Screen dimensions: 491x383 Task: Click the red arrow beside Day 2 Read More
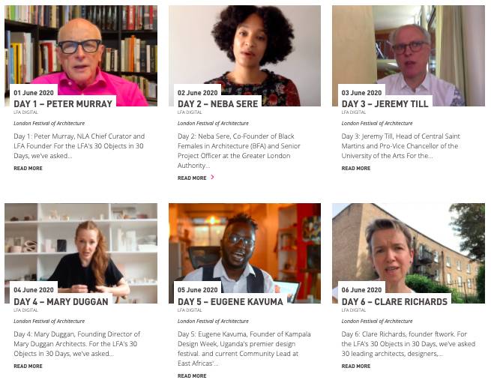tap(213, 178)
